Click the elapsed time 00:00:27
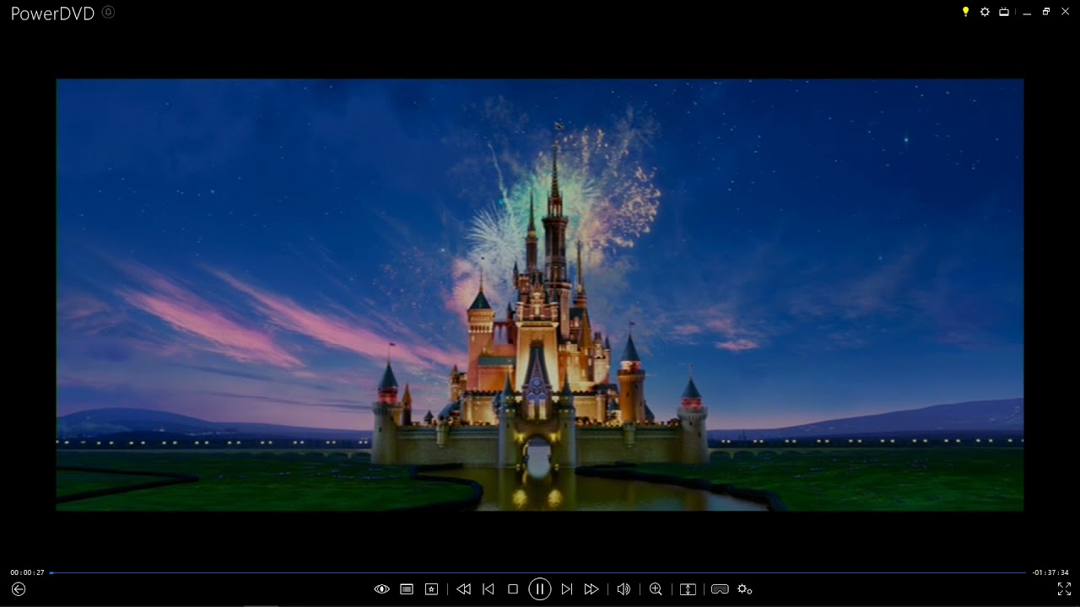Screen dimensions: 1080x607 pos(27,572)
